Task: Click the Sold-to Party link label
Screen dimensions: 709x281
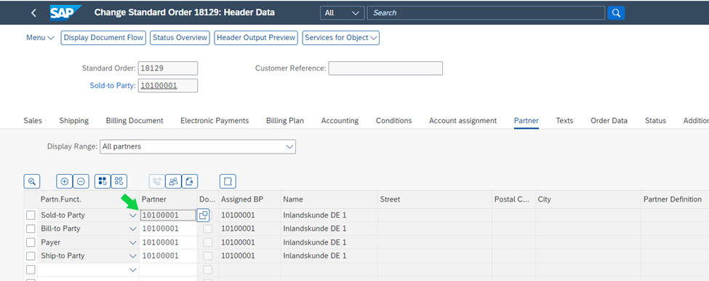Action: tap(113, 85)
